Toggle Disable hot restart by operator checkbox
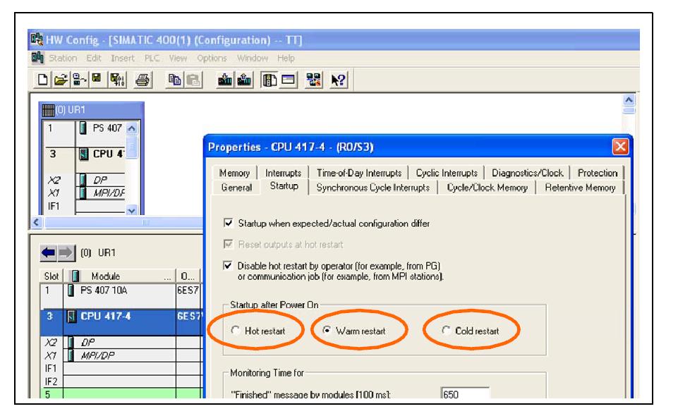Screen dimensions: 678x416 (228, 265)
